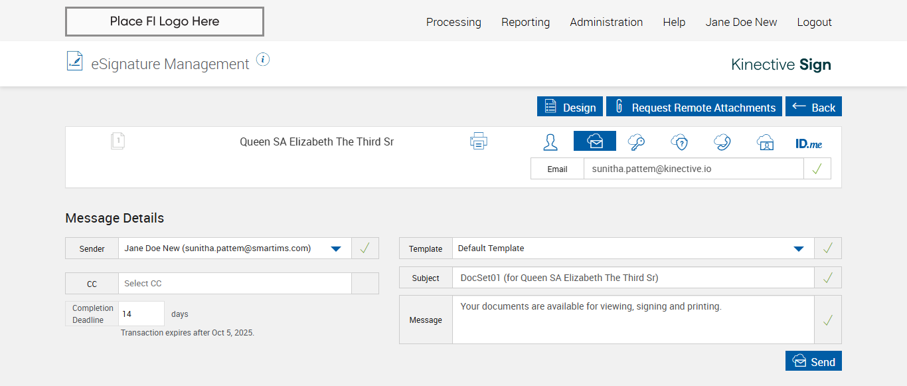This screenshot has height=386, width=907.
Task: Select the in-person signer silhouette icon
Action: [550, 142]
